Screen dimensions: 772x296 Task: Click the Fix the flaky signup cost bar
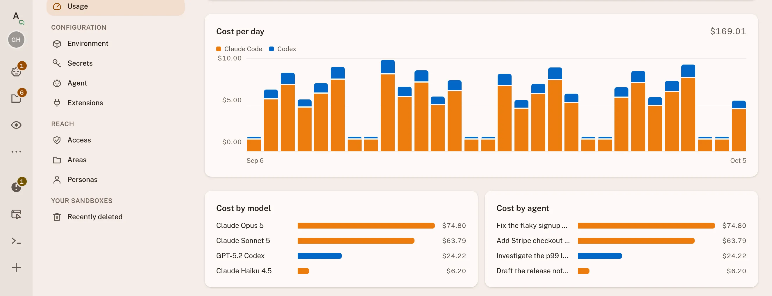click(646, 226)
